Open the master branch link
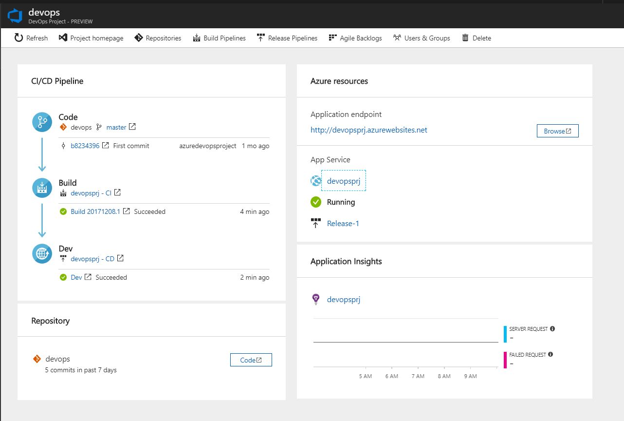 pos(116,127)
